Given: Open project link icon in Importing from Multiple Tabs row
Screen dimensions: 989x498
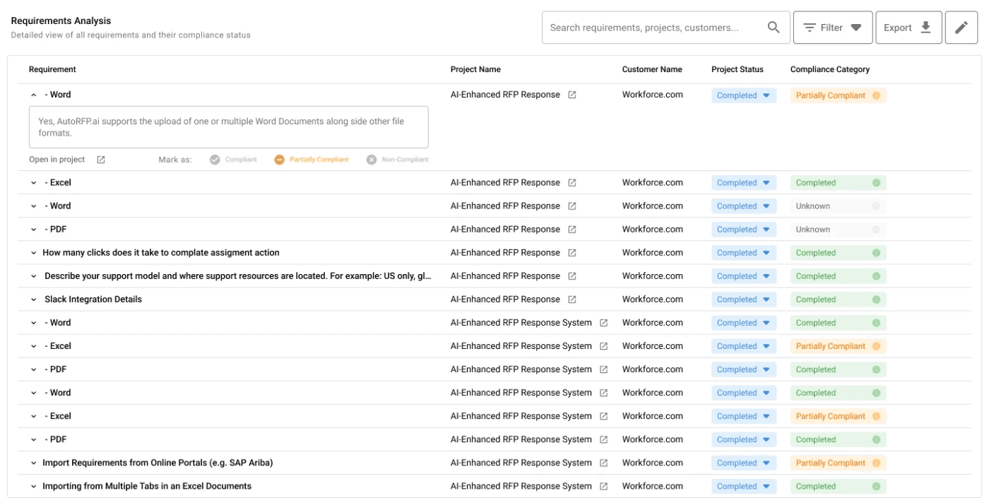Looking at the screenshot, I should 604,486.
